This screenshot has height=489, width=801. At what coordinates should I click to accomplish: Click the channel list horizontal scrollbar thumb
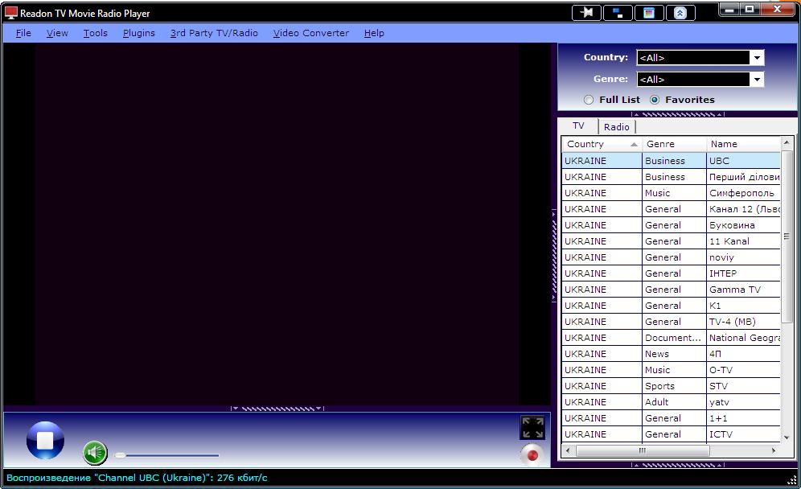643,450
